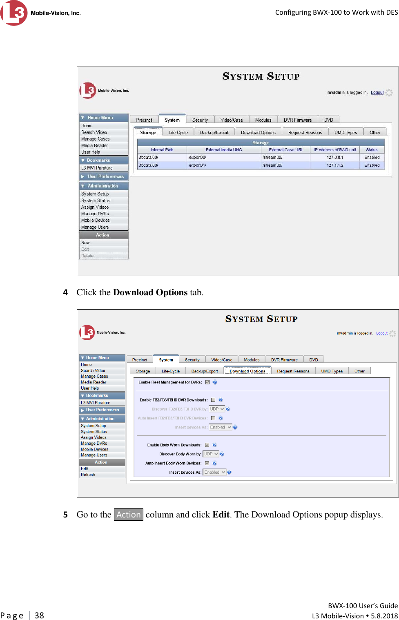Toggle Enable Body Worn Downloads checkbox

coord(207,445)
